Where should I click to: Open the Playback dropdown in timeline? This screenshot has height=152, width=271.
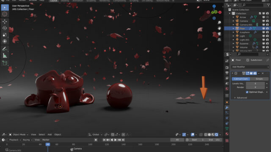click(15, 140)
